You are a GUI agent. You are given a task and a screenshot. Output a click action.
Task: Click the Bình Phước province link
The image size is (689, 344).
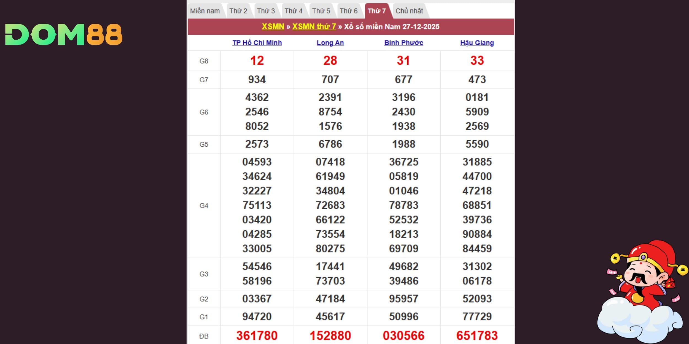pos(403,43)
